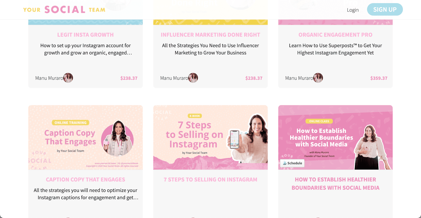
Task: Click Manu Muraro avatar on Organic Engagement Pro card
Action: point(318,78)
